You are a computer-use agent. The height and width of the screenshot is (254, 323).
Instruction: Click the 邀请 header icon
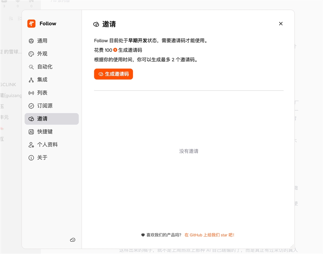tap(96, 24)
